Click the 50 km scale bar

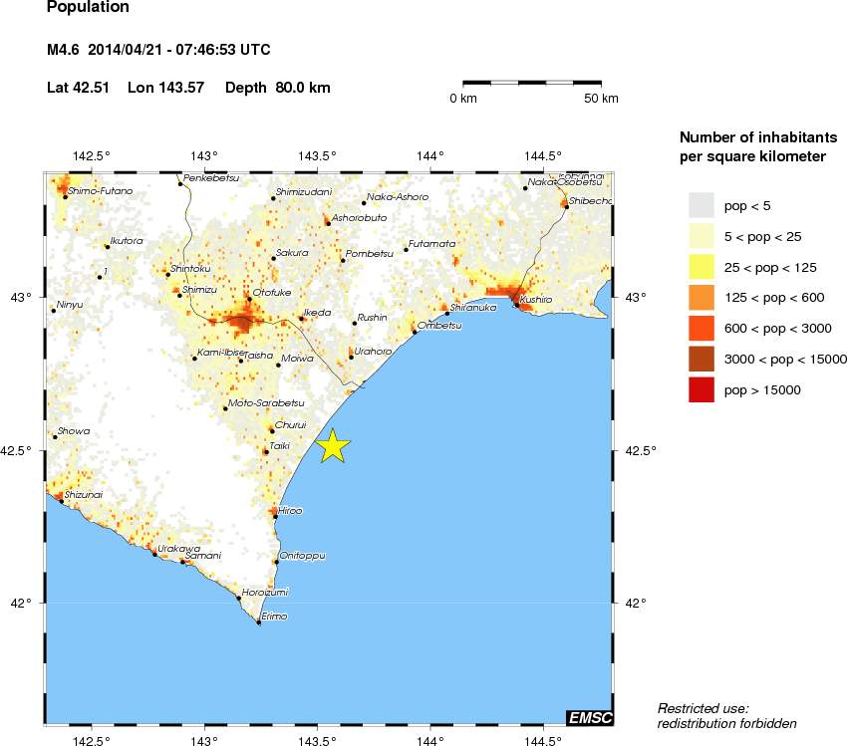tap(532, 83)
